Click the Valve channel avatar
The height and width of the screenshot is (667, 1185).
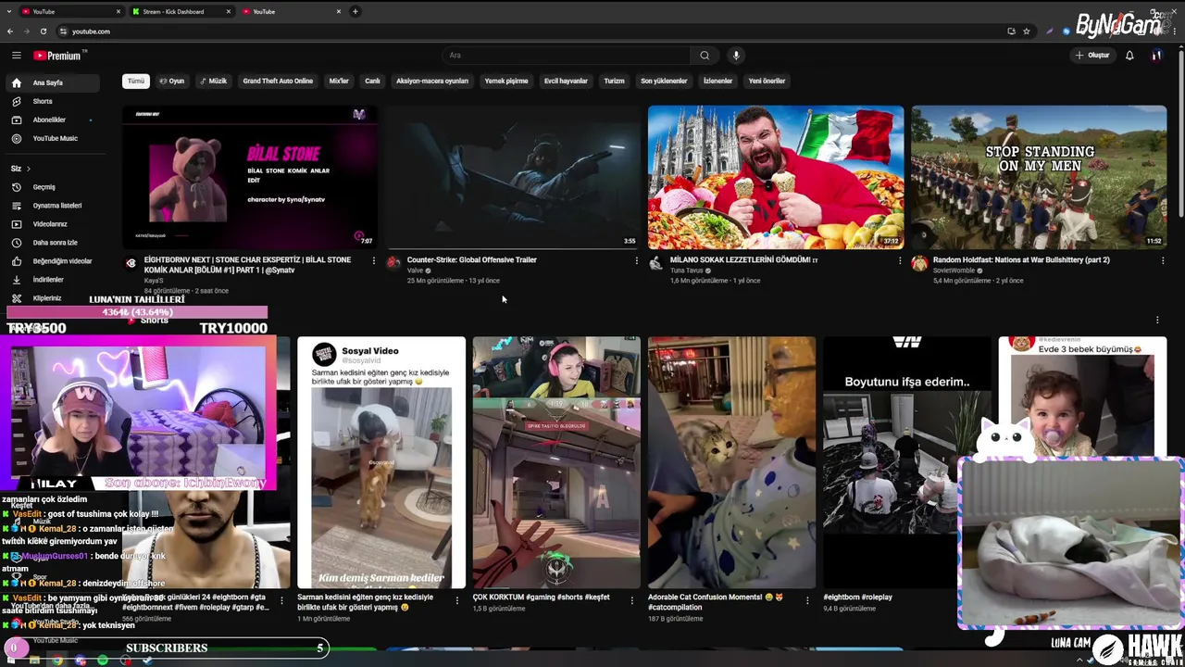(x=393, y=263)
